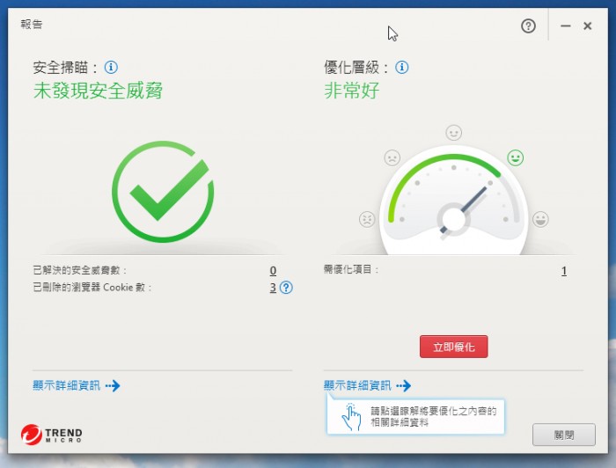Click the hand pointer icon in tooltip

pyautogui.click(x=351, y=417)
